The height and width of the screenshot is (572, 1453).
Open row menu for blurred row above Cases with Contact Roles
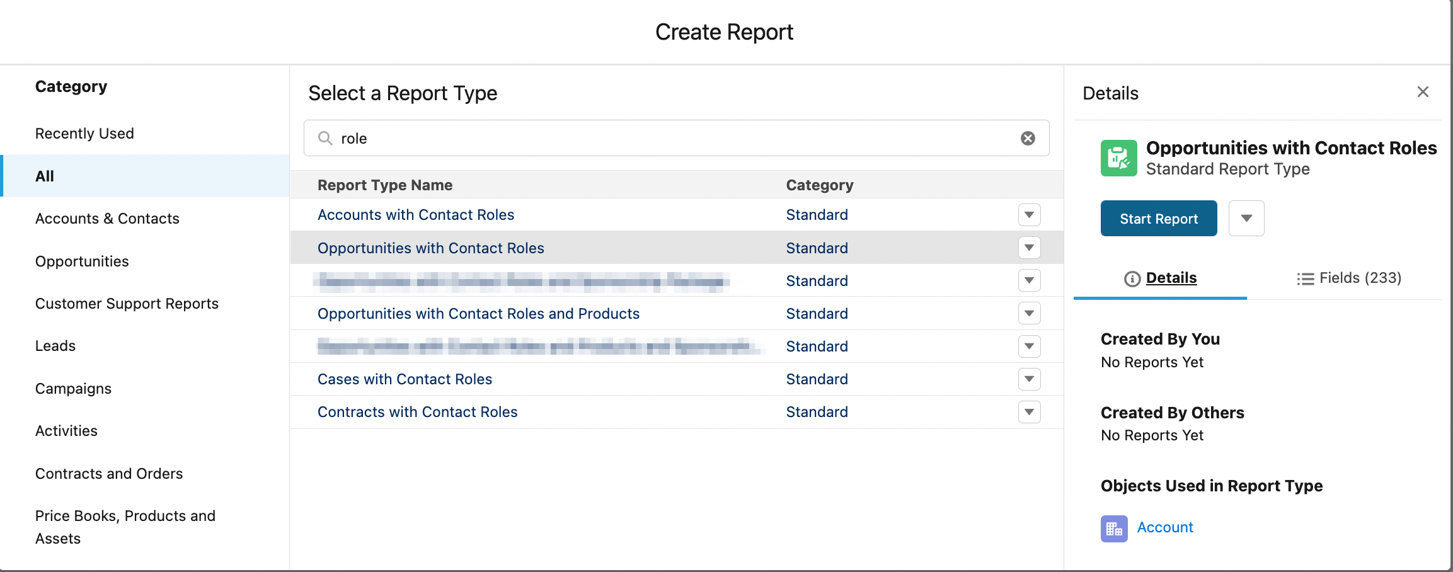(1029, 346)
